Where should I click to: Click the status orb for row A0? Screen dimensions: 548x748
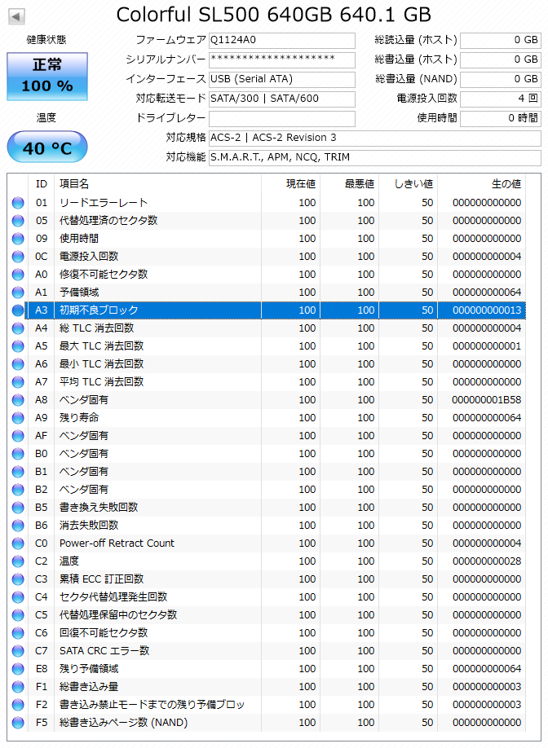pyautogui.click(x=18, y=275)
